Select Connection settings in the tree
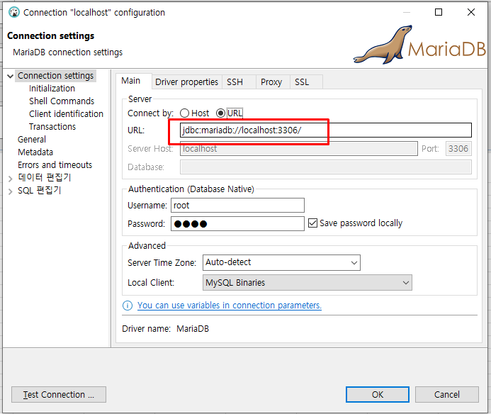Screen dimensions: 491x414 tap(55, 76)
